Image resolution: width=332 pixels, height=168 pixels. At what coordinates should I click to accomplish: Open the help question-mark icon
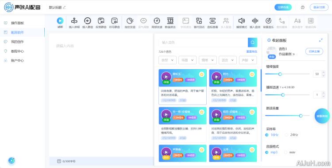(303, 7)
